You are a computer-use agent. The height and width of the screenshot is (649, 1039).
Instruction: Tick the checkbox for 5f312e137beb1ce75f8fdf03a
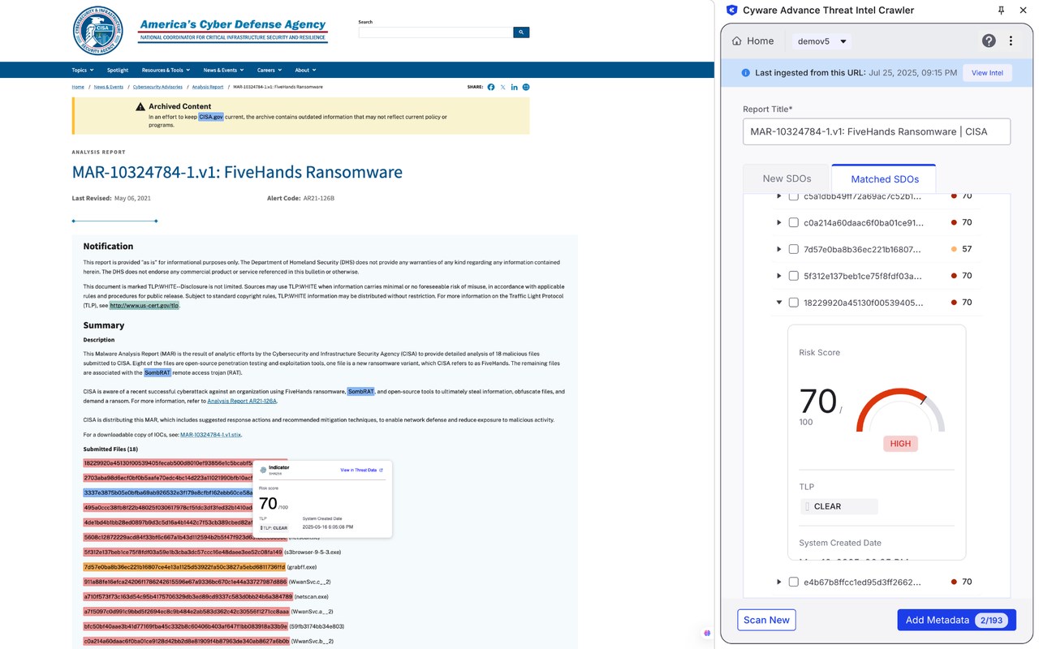click(x=794, y=276)
